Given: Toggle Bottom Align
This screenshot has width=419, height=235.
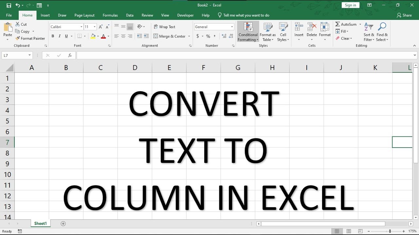Looking at the screenshot, I should click(130, 27).
